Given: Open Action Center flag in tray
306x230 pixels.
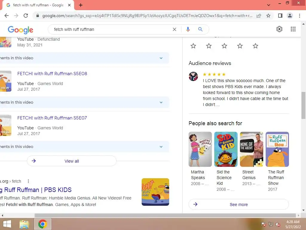Looking at the screenshot, I should 264,224.
